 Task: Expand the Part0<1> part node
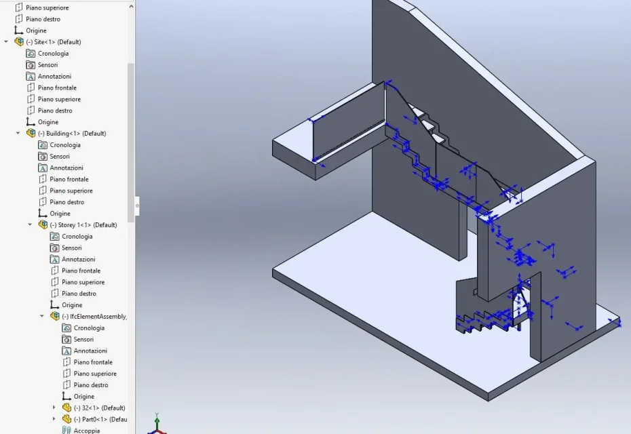click(54, 419)
